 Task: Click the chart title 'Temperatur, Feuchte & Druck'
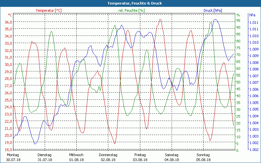[x=130, y=3]
